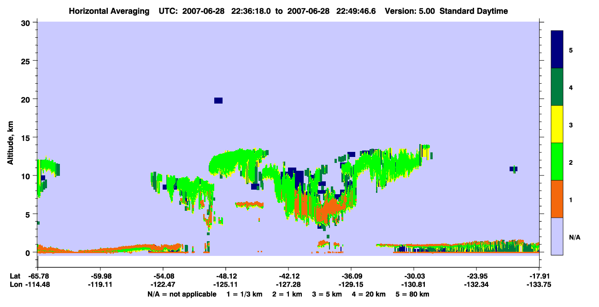Image resolution: width=599 pixels, height=307 pixels.
Task: Click the 'Horizontal Averaging' title text
Action: coord(108,11)
